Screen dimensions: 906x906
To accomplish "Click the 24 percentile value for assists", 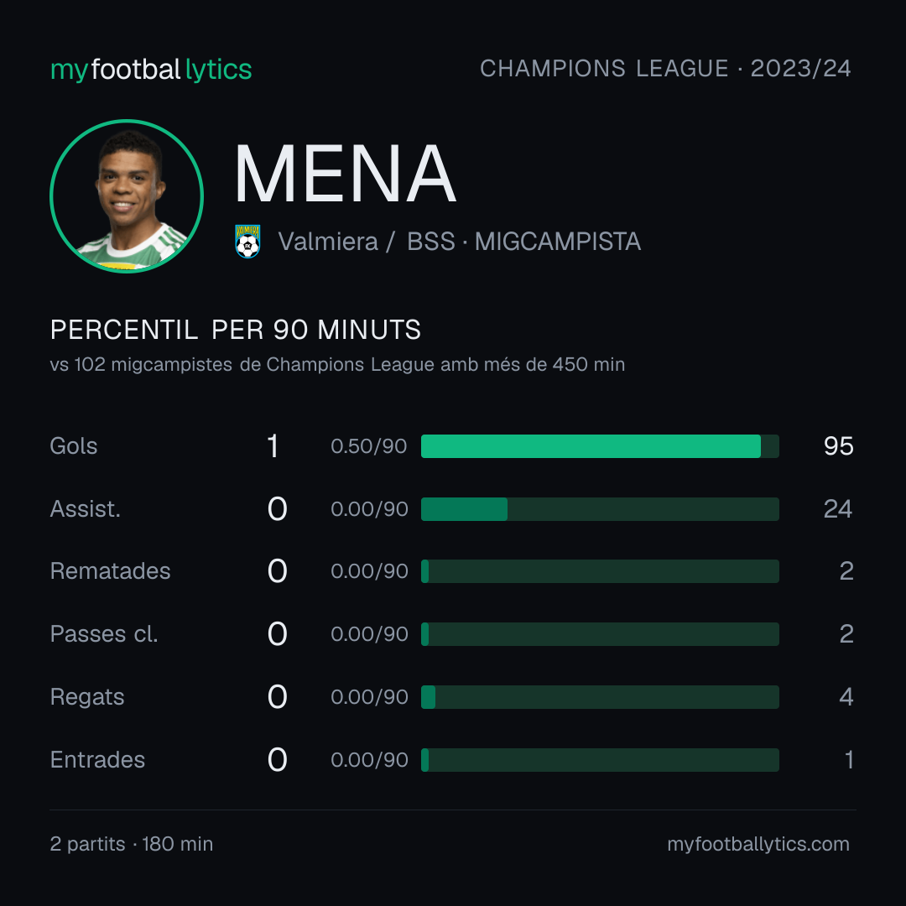I will pos(838,509).
